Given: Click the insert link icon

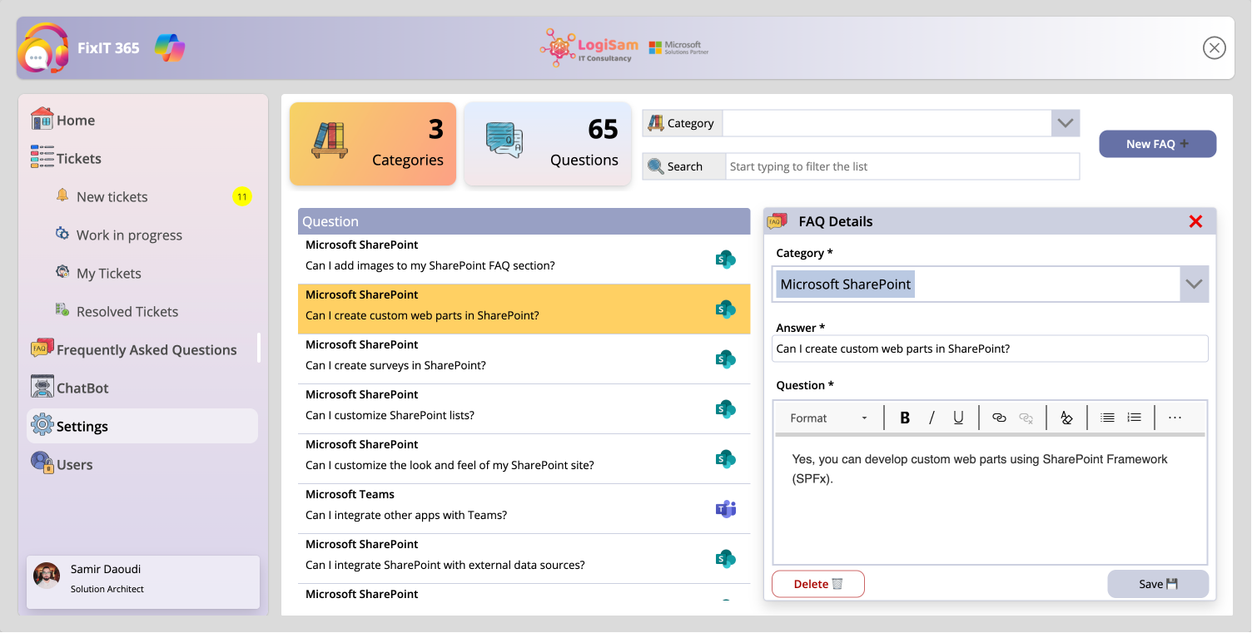Looking at the screenshot, I should [x=1000, y=418].
